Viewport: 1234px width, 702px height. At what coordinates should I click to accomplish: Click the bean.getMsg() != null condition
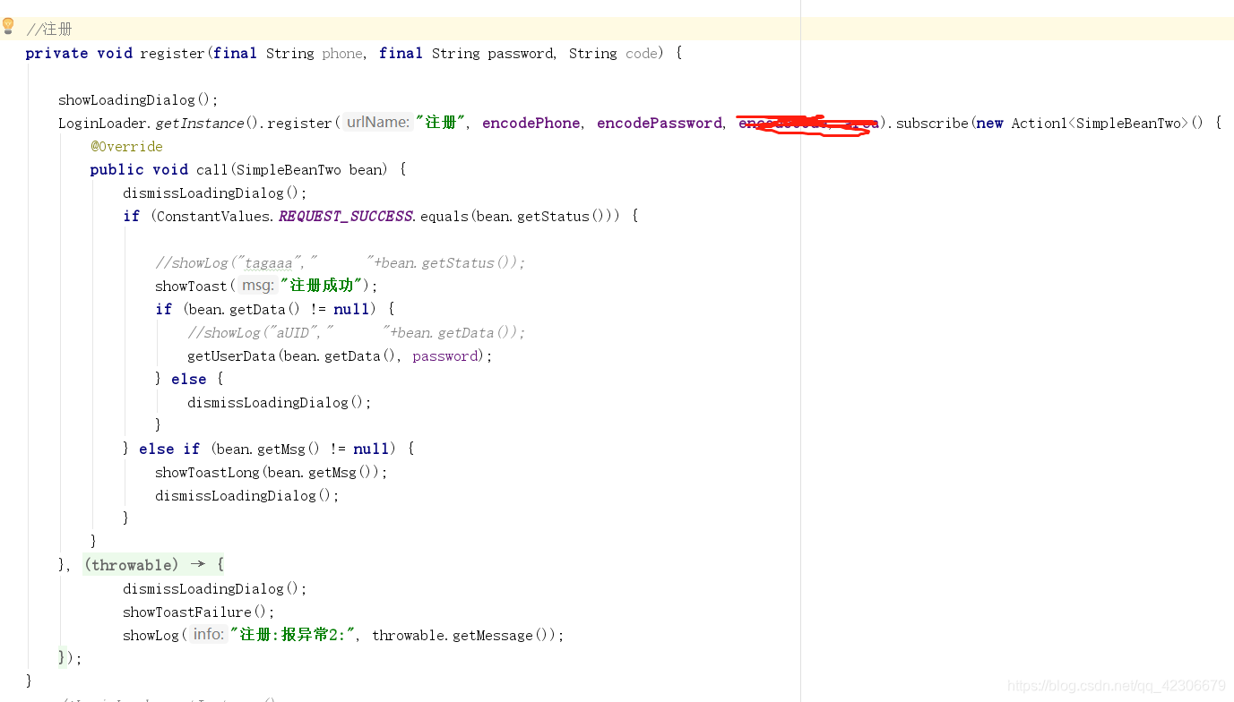pyautogui.click(x=302, y=449)
